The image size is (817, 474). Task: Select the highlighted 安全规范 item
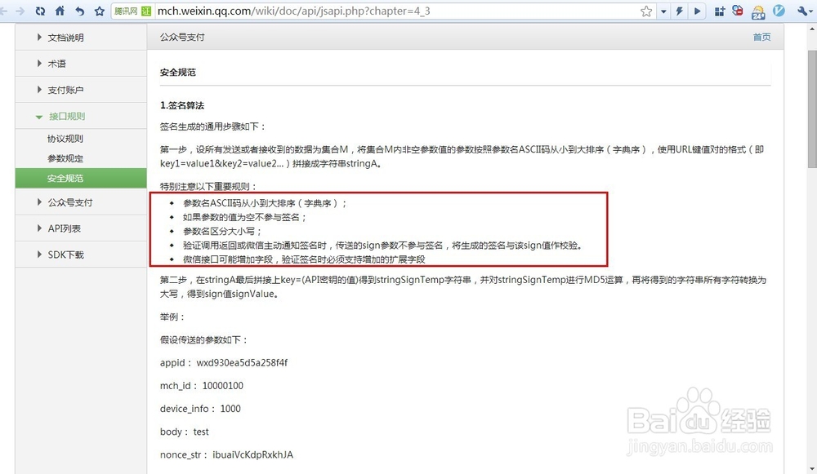coord(81,178)
